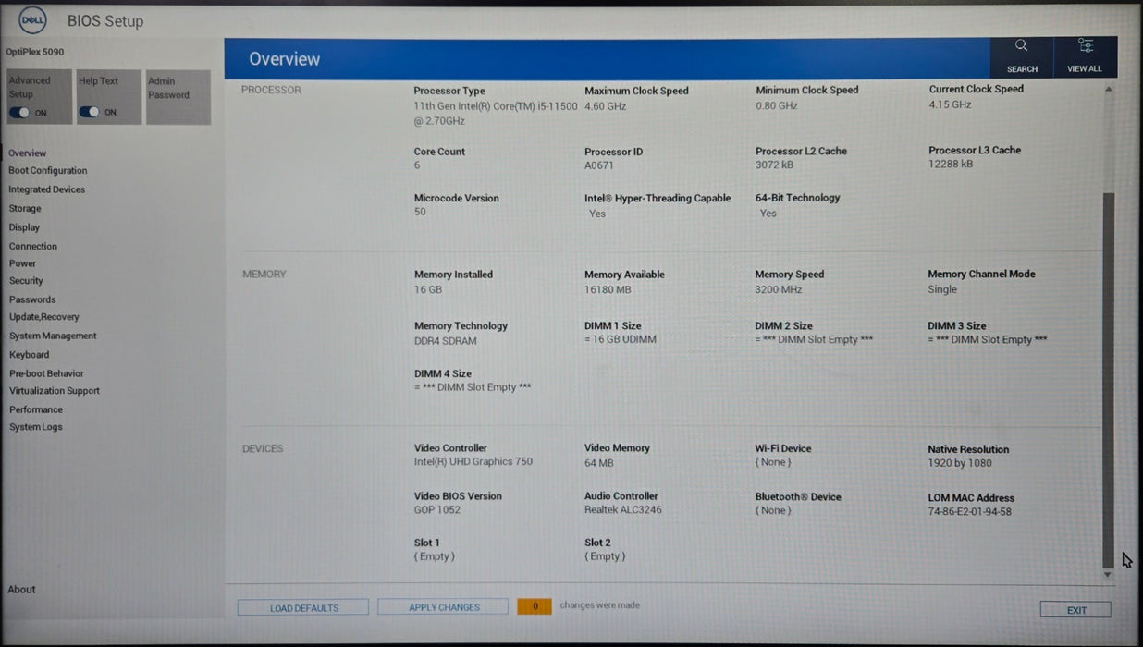Open Virtualization Support section
The height and width of the screenshot is (647, 1143).
pyautogui.click(x=55, y=391)
